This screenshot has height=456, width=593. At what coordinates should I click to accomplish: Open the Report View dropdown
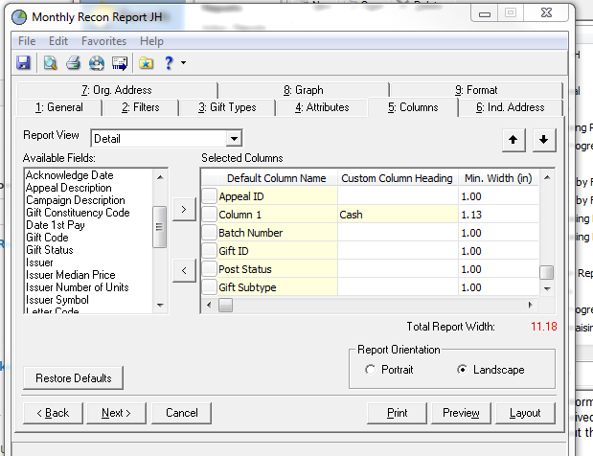(234, 138)
